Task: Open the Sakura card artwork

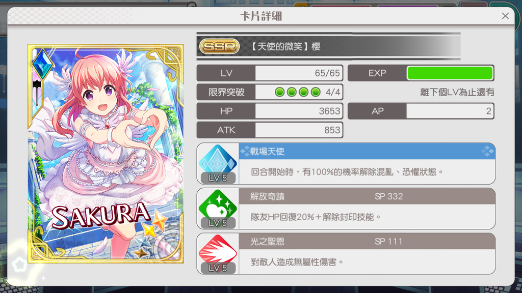Action: point(106,154)
